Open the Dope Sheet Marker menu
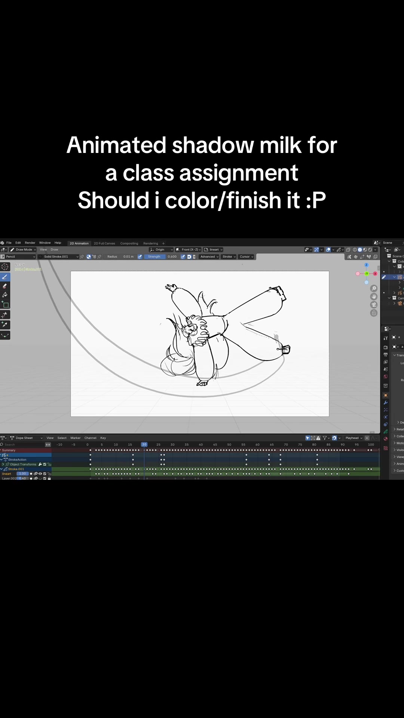The height and width of the screenshot is (718, 404). click(x=76, y=438)
